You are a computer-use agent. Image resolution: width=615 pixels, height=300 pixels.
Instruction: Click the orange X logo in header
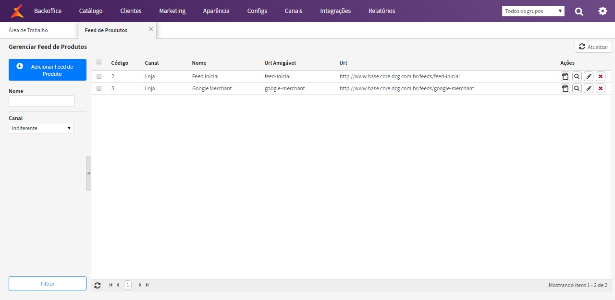(17, 11)
